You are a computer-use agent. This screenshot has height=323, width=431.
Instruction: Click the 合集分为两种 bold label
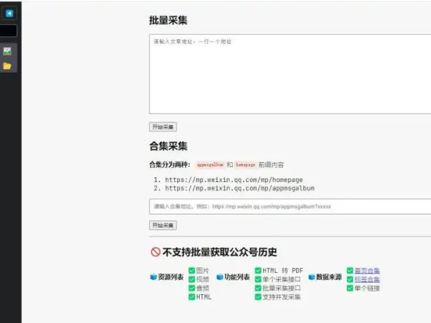coord(169,165)
